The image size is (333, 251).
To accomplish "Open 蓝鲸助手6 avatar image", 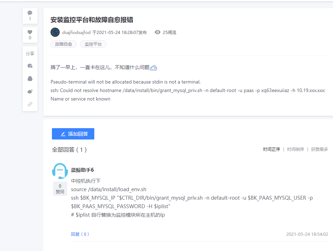I will click(60, 171).
